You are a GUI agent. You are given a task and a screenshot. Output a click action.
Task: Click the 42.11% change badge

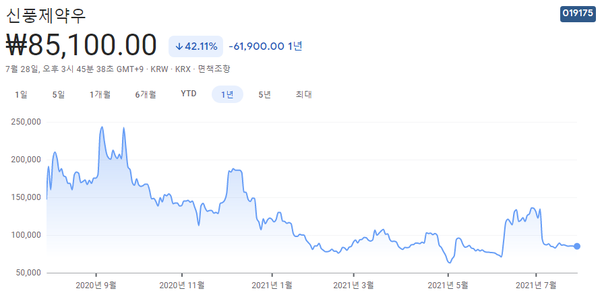(x=195, y=46)
